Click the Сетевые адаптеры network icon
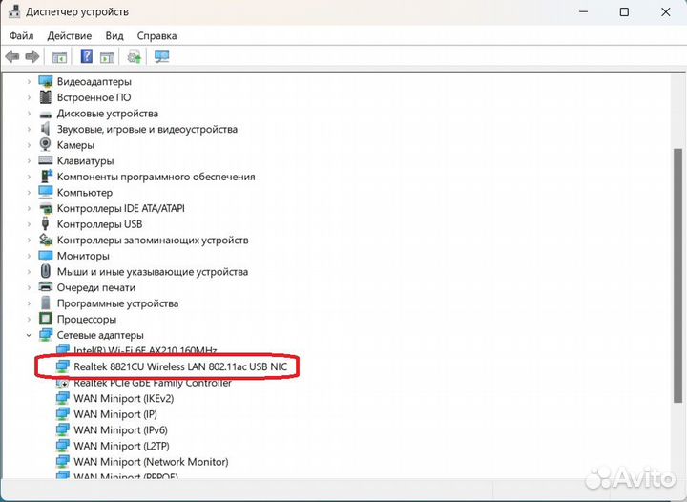The image size is (687, 502). [46, 335]
